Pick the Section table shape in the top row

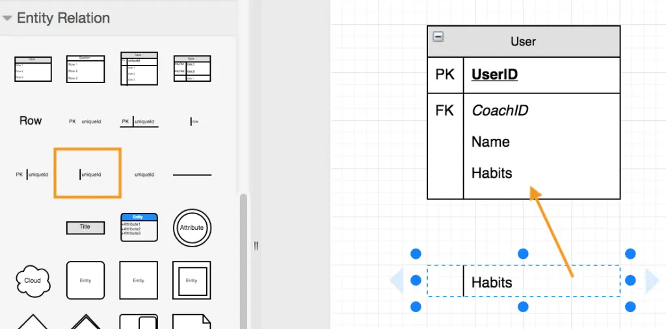pyautogui.click(x=85, y=69)
